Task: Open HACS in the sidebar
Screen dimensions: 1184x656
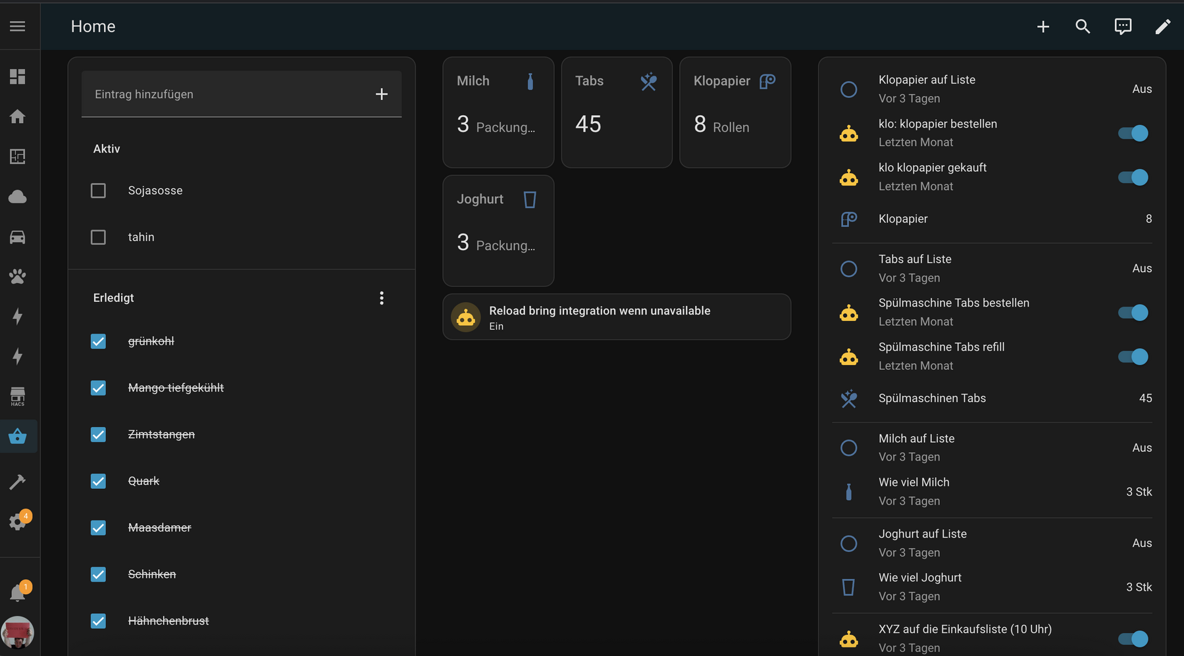Action: [x=18, y=396]
